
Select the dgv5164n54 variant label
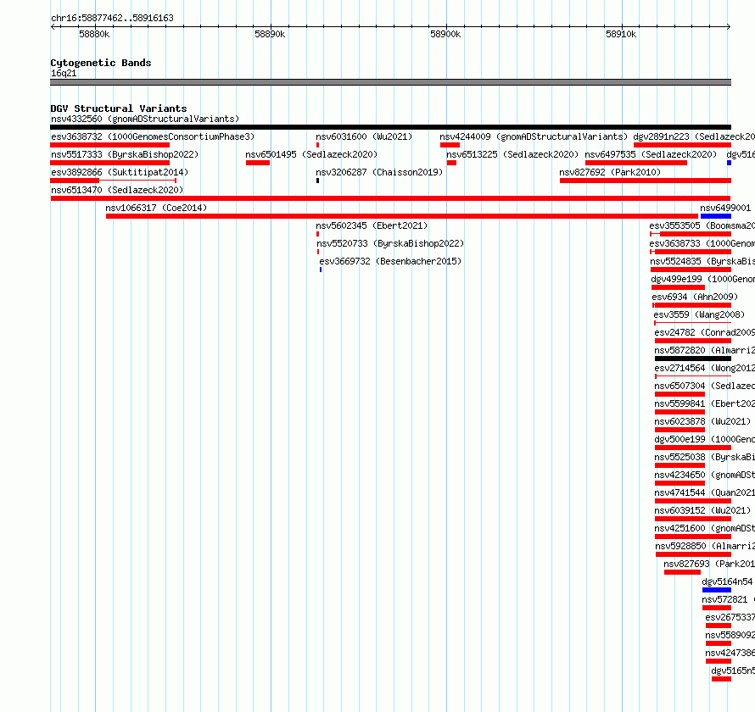click(x=727, y=581)
